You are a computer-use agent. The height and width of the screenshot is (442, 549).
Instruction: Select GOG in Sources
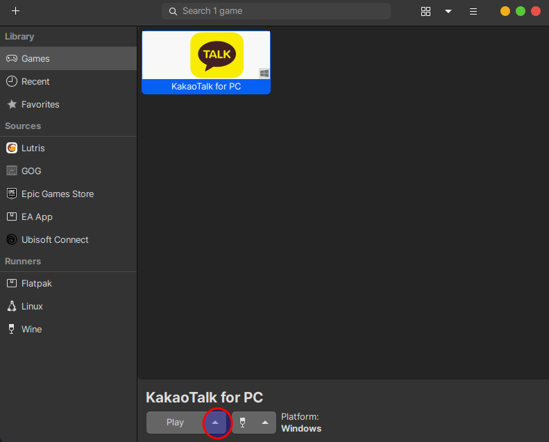pyautogui.click(x=31, y=171)
